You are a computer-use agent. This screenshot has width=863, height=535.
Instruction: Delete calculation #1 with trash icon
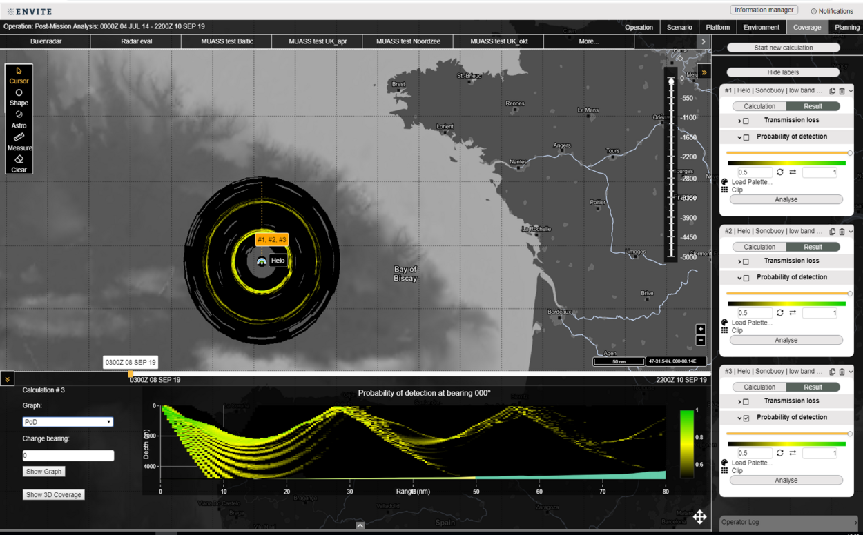coord(842,91)
